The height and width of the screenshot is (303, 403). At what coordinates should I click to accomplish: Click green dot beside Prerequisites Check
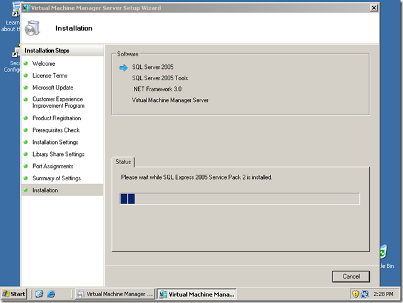26,130
